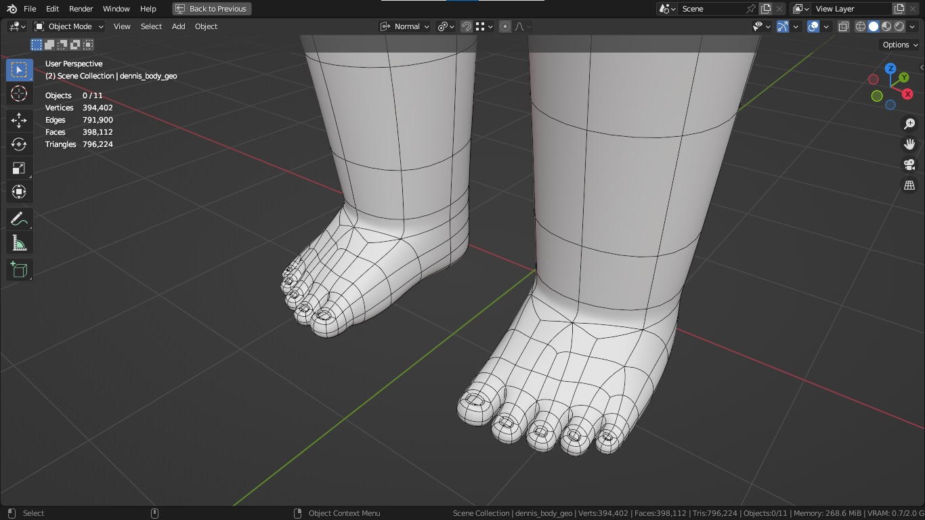The width and height of the screenshot is (925, 520).
Task: Pin the scene to workspace
Action: click(x=751, y=9)
